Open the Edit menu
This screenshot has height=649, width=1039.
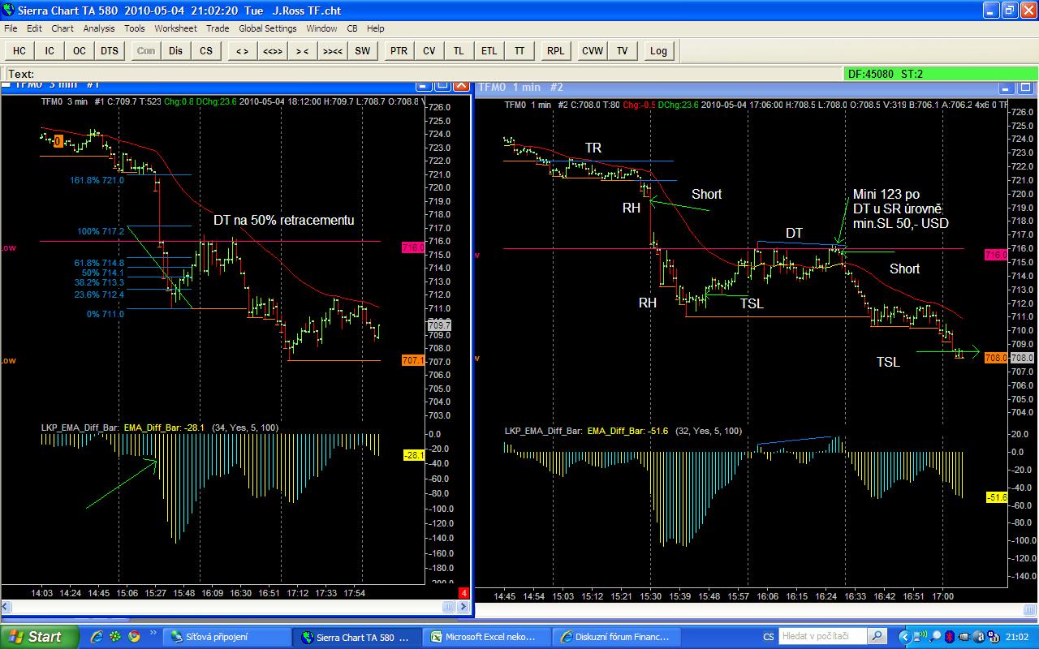pyautogui.click(x=34, y=28)
